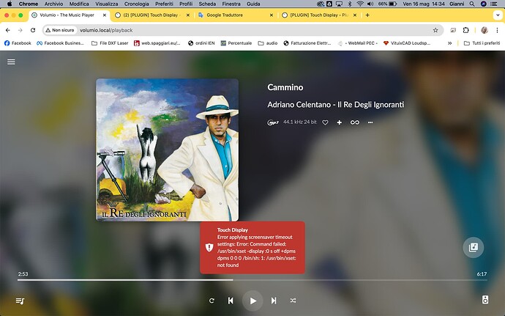Go forward in browser history

click(x=20, y=30)
